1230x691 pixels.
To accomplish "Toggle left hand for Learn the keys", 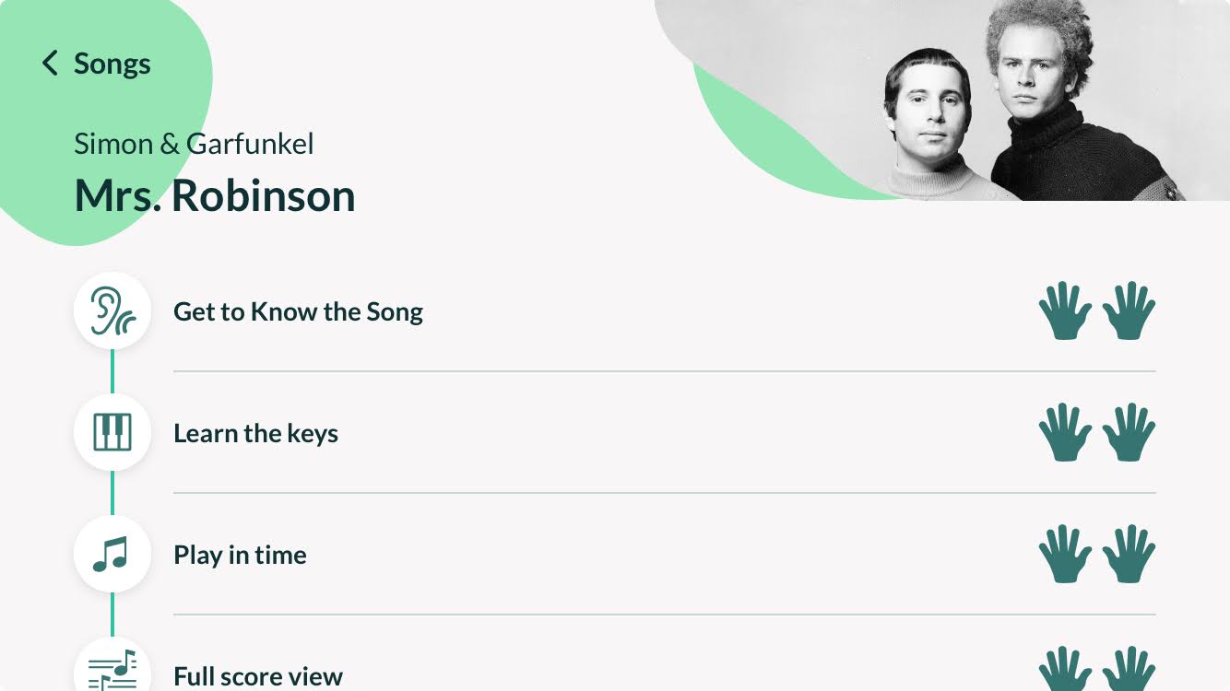I will point(1065,433).
